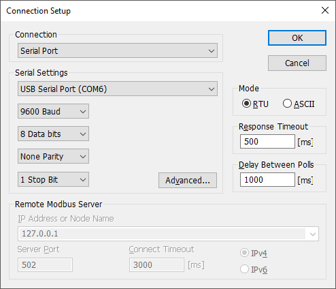The height and width of the screenshot is (289, 336).
Task: Click the Server Port field showing 502
Action: pos(45,264)
